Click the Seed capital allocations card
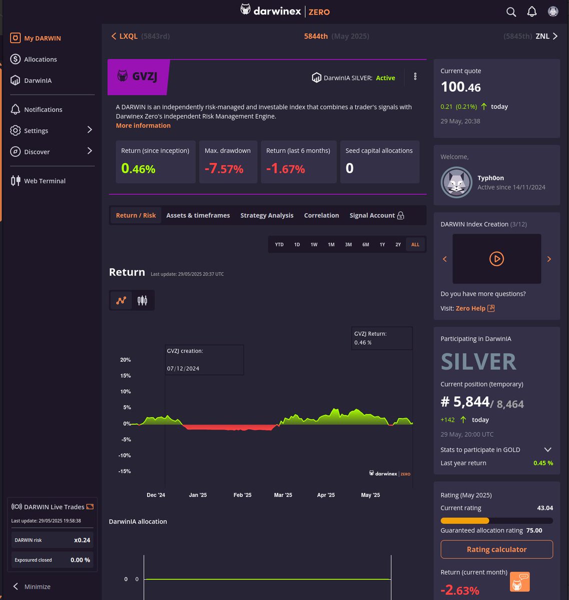The height and width of the screenshot is (600, 569). point(379,162)
